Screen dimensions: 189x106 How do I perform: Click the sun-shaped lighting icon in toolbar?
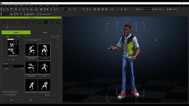point(122,9)
